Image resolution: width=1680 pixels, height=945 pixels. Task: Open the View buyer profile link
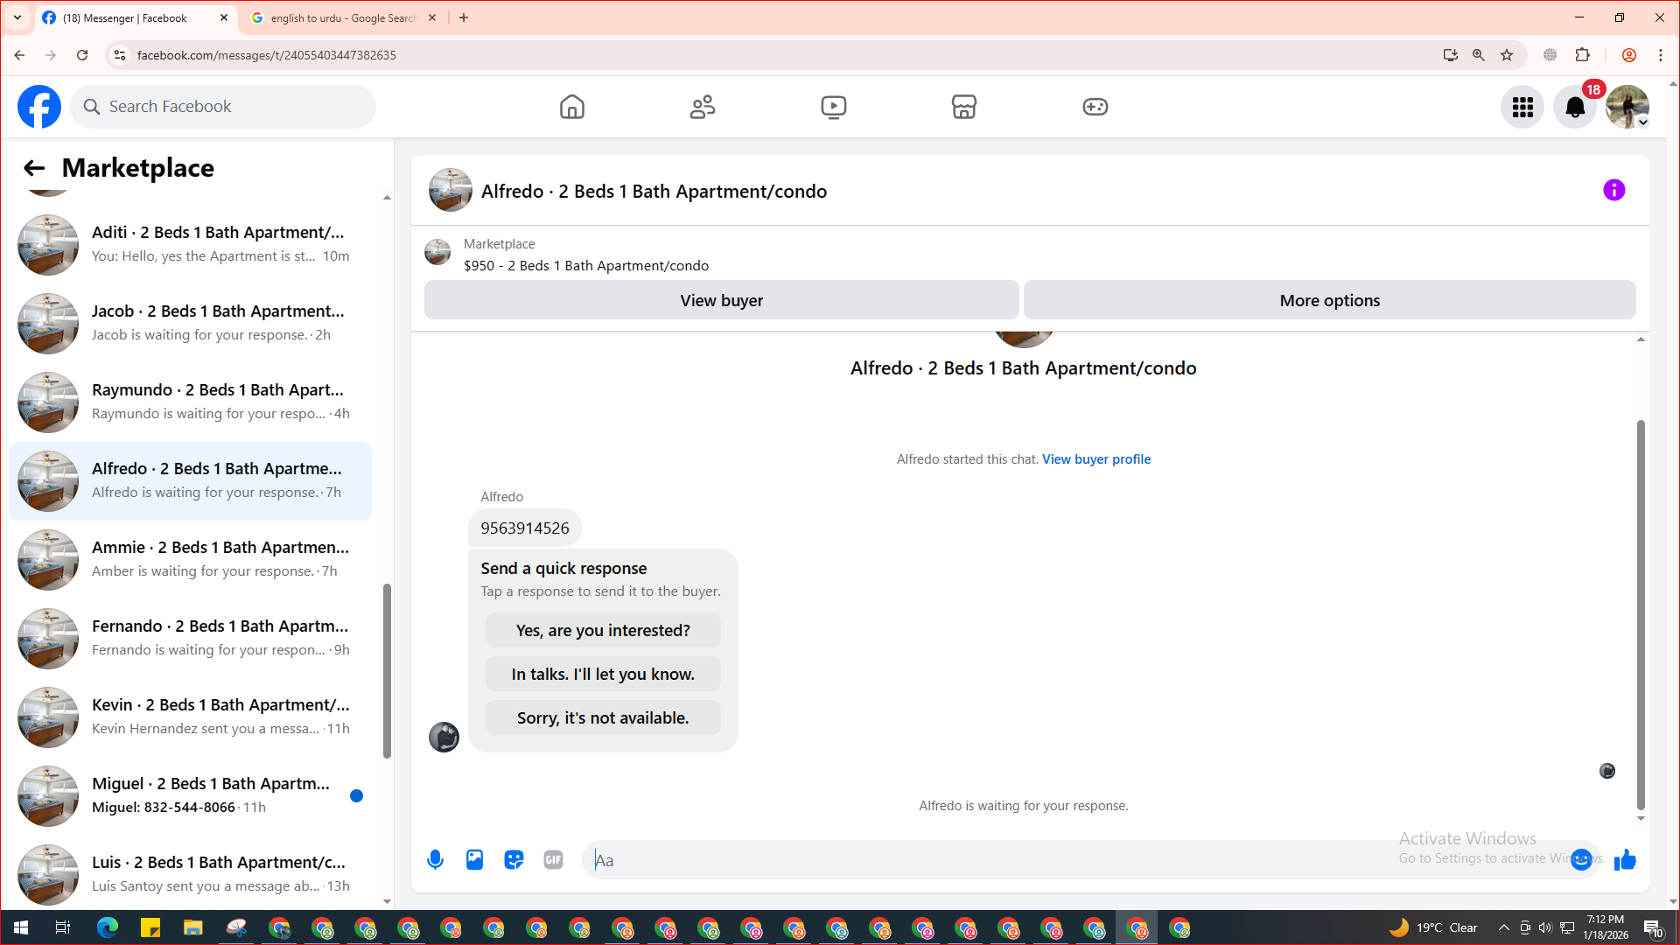point(1095,459)
